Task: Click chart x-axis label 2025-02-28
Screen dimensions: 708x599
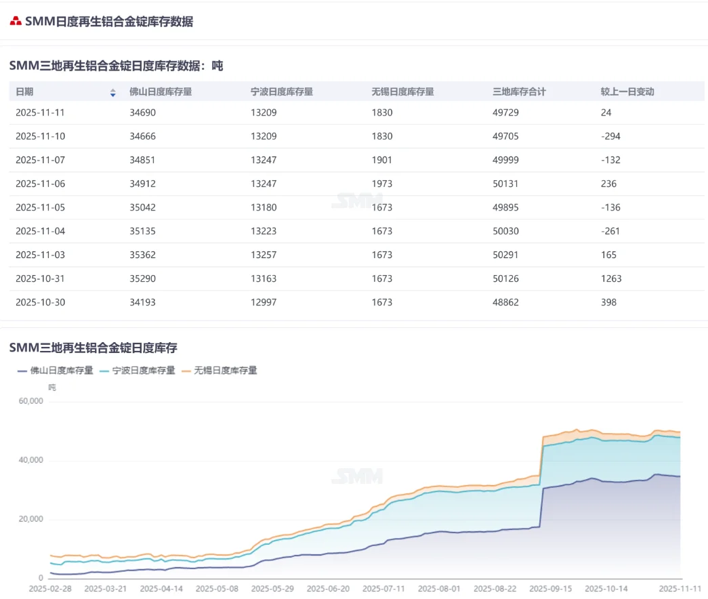Action: [50, 589]
